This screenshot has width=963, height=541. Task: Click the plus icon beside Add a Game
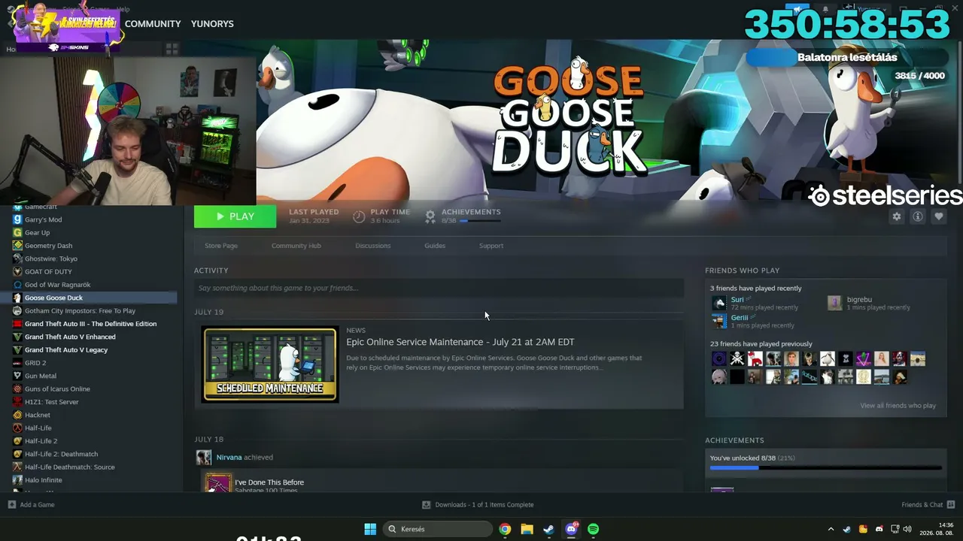(11, 505)
